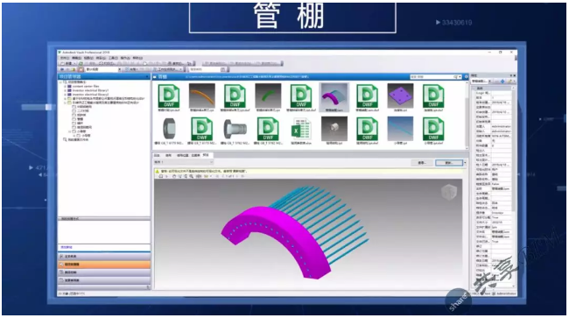
Task: Select the orange curved beam part thumbnail
Action: click(x=201, y=95)
